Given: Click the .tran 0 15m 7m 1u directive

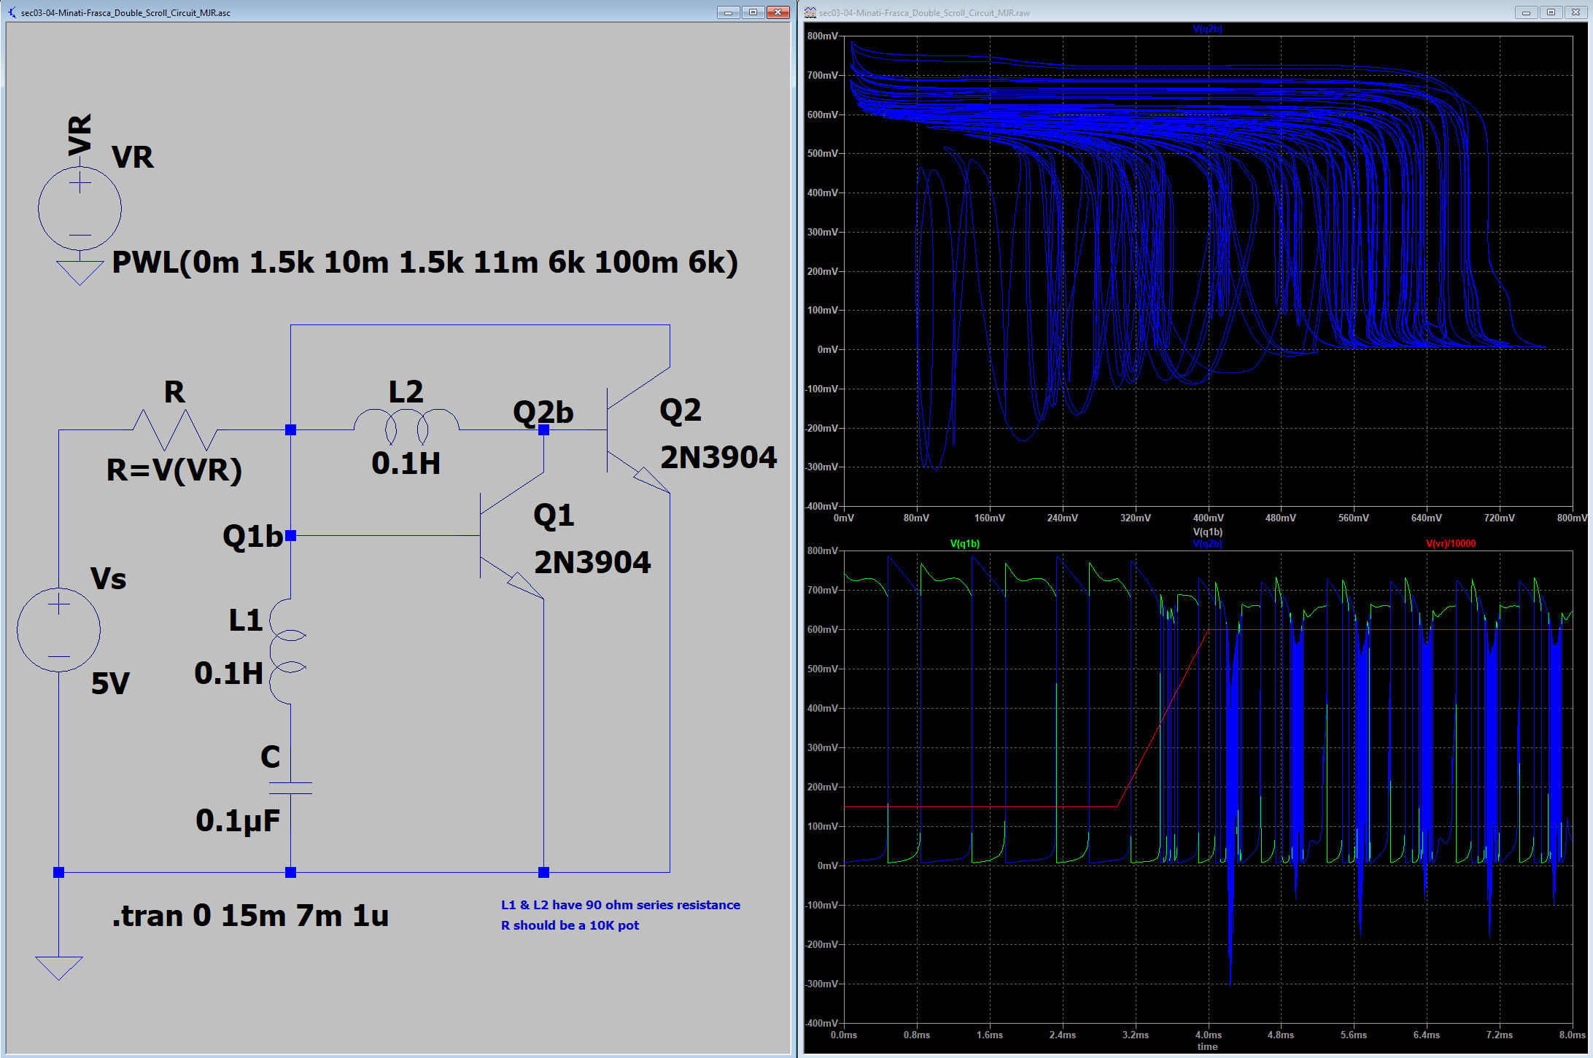Looking at the screenshot, I should tap(250, 916).
